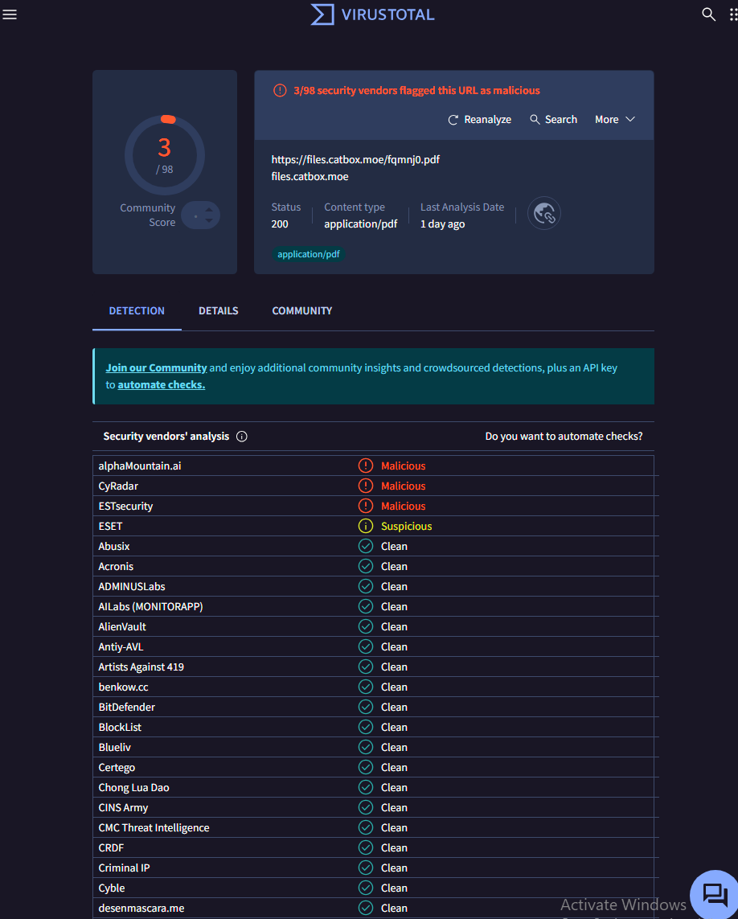Follow the automate checks link
Viewport: 738px width, 919px height.
pyautogui.click(x=162, y=385)
